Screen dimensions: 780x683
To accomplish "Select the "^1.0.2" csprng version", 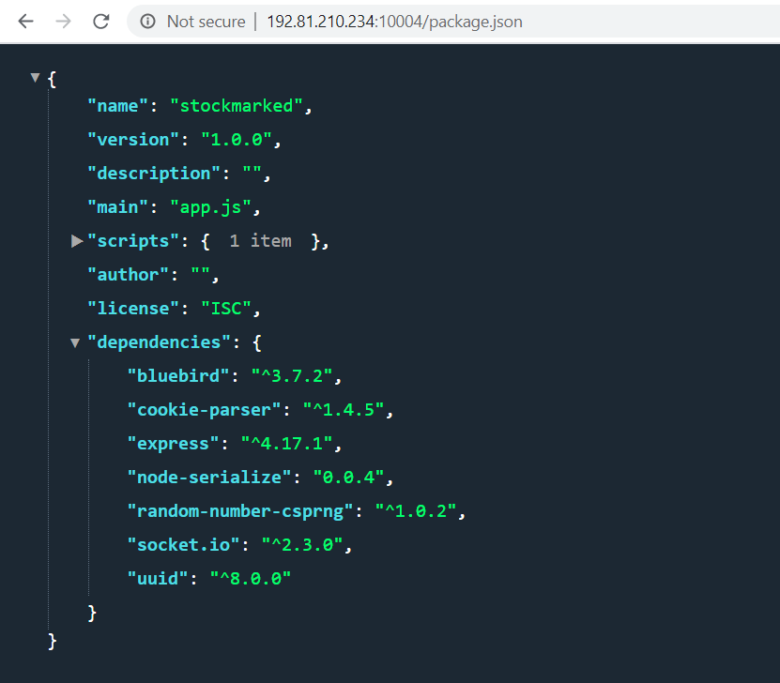I will (416, 511).
